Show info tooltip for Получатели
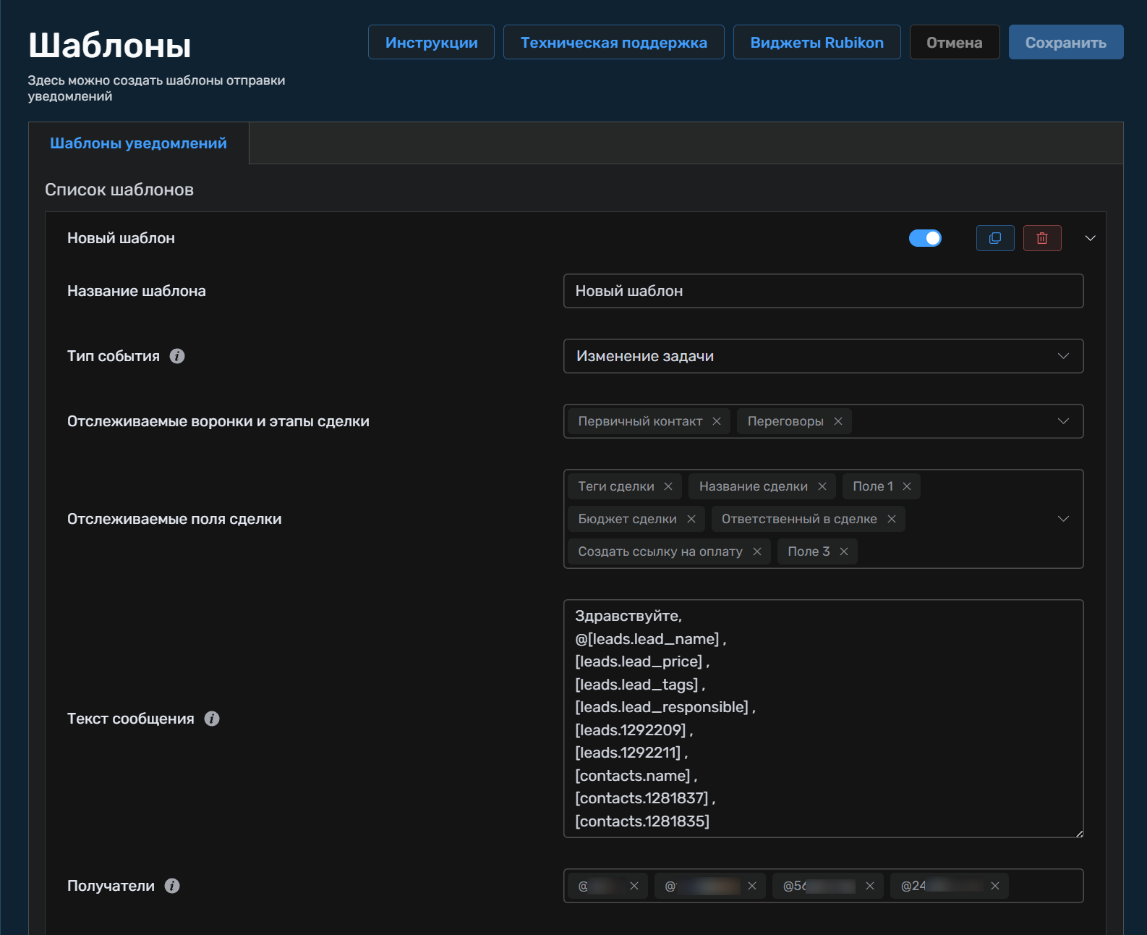This screenshot has width=1147, height=935. 172,886
